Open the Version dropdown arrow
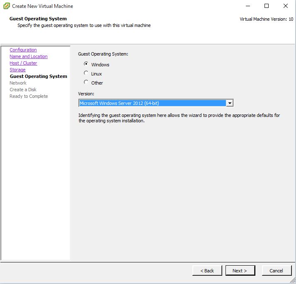 [x=230, y=103]
